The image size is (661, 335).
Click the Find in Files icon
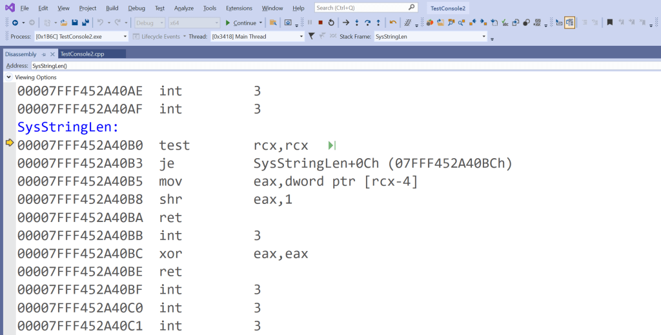(x=273, y=23)
